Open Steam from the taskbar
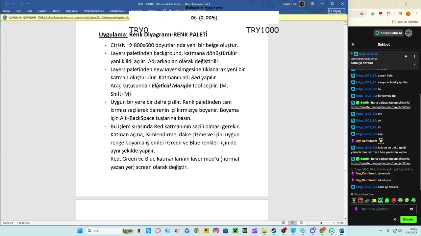 [x=274, y=231]
